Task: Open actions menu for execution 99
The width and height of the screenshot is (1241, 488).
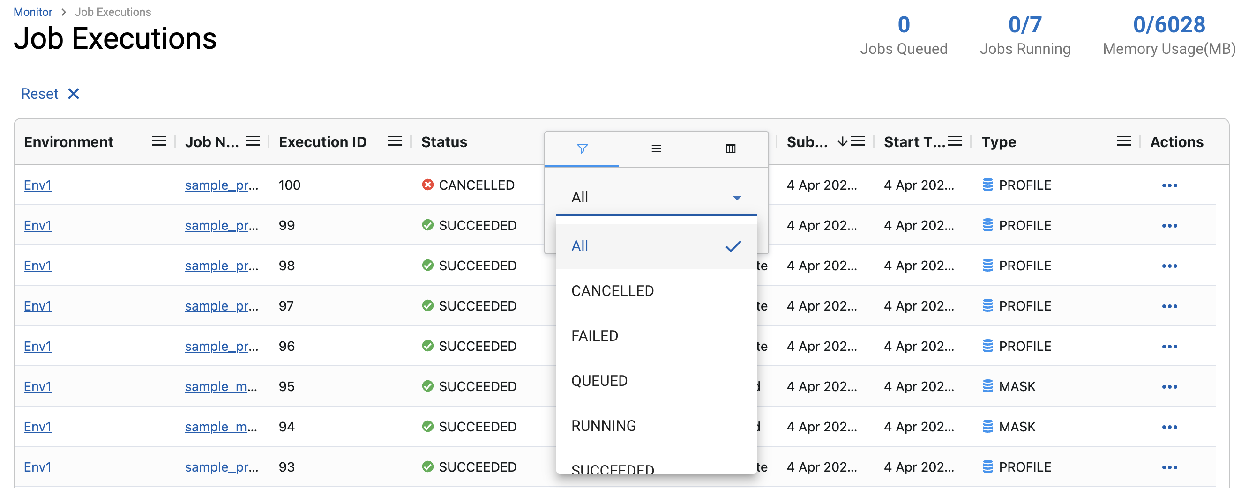Action: pos(1169,226)
